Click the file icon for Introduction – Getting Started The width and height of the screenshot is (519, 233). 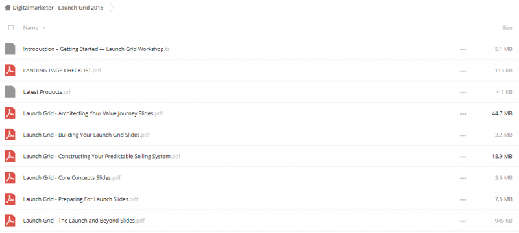[10, 49]
